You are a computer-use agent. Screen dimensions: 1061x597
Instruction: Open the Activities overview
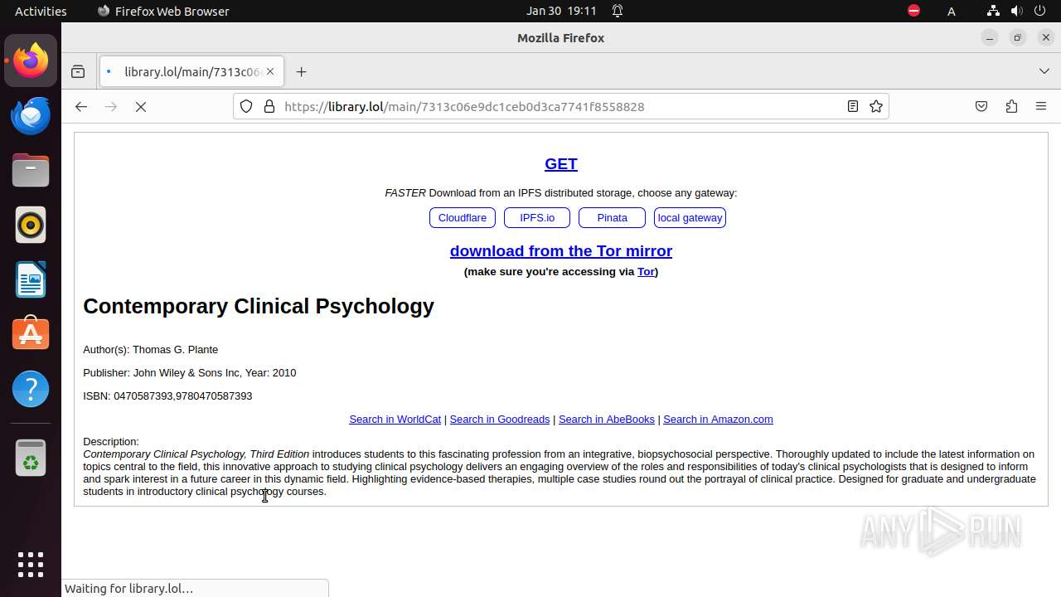pos(41,11)
